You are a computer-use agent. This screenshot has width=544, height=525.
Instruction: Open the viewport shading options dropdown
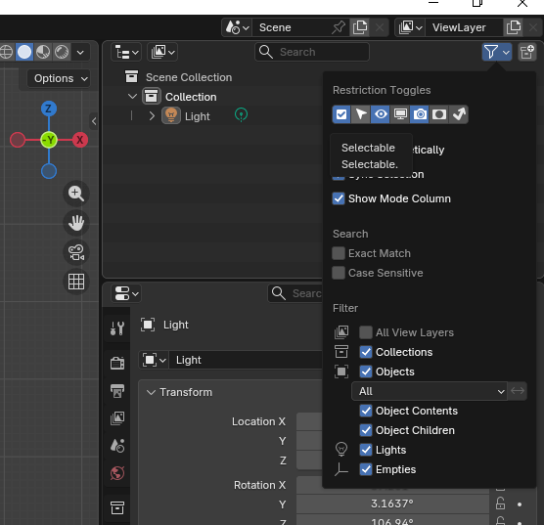pyautogui.click(x=80, y=52)
